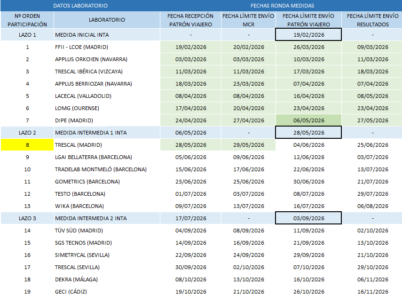Select the FFII - LCOE (MADRID) cell
The image size is (402, 295).
(x=107, y=47)
